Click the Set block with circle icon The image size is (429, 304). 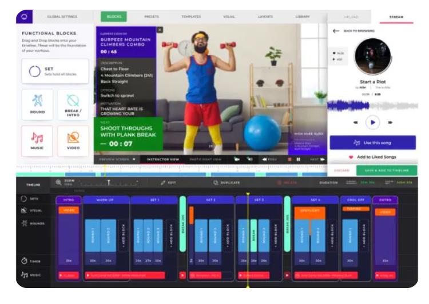pos(55,71)
